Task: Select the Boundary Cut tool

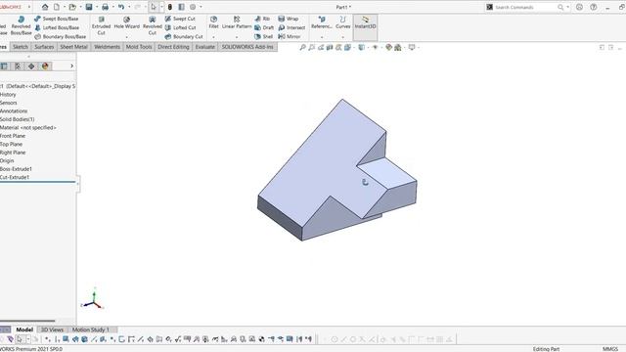Action: point(184,36)
